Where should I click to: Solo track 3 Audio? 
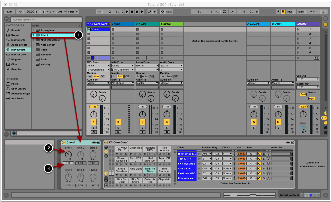[142, 128]
